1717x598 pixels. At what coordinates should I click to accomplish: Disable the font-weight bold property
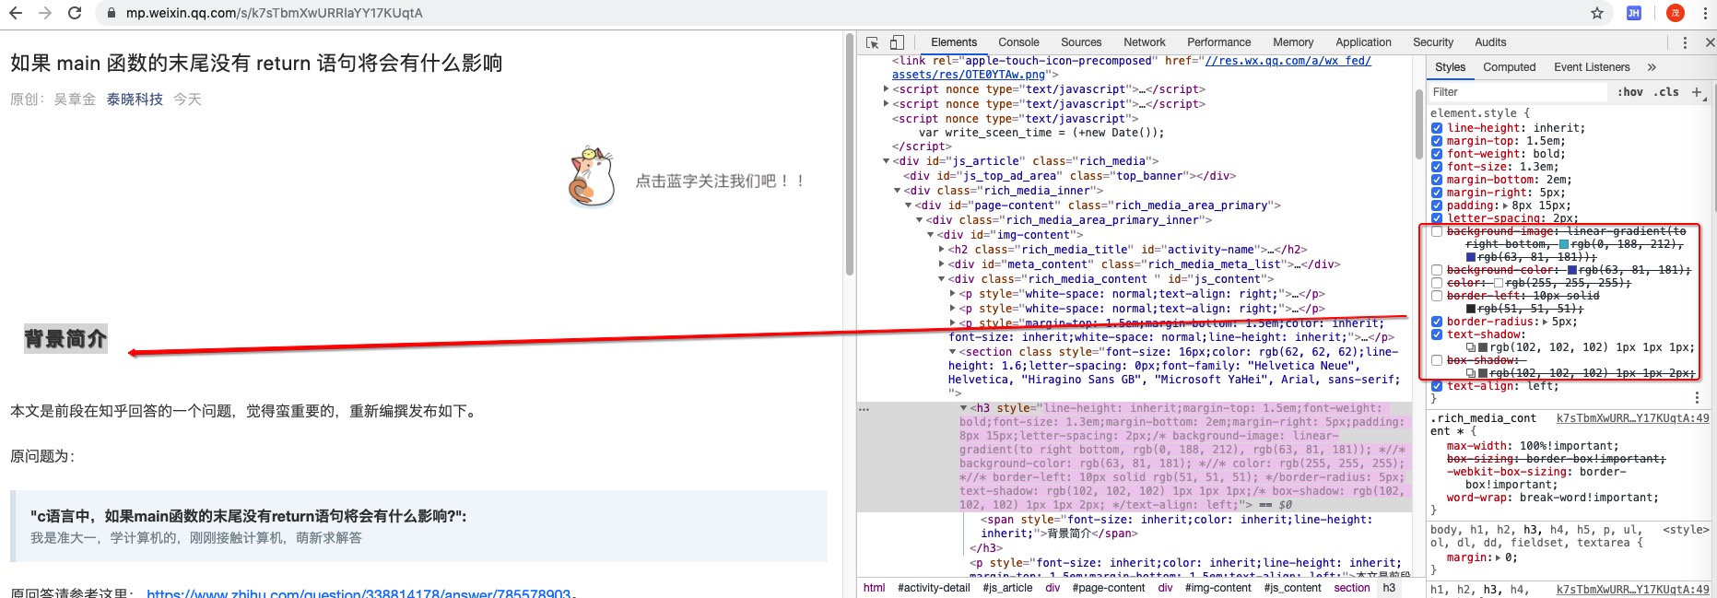point(1437,154)
